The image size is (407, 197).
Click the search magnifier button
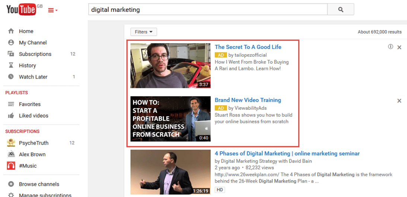click(341, 10)
